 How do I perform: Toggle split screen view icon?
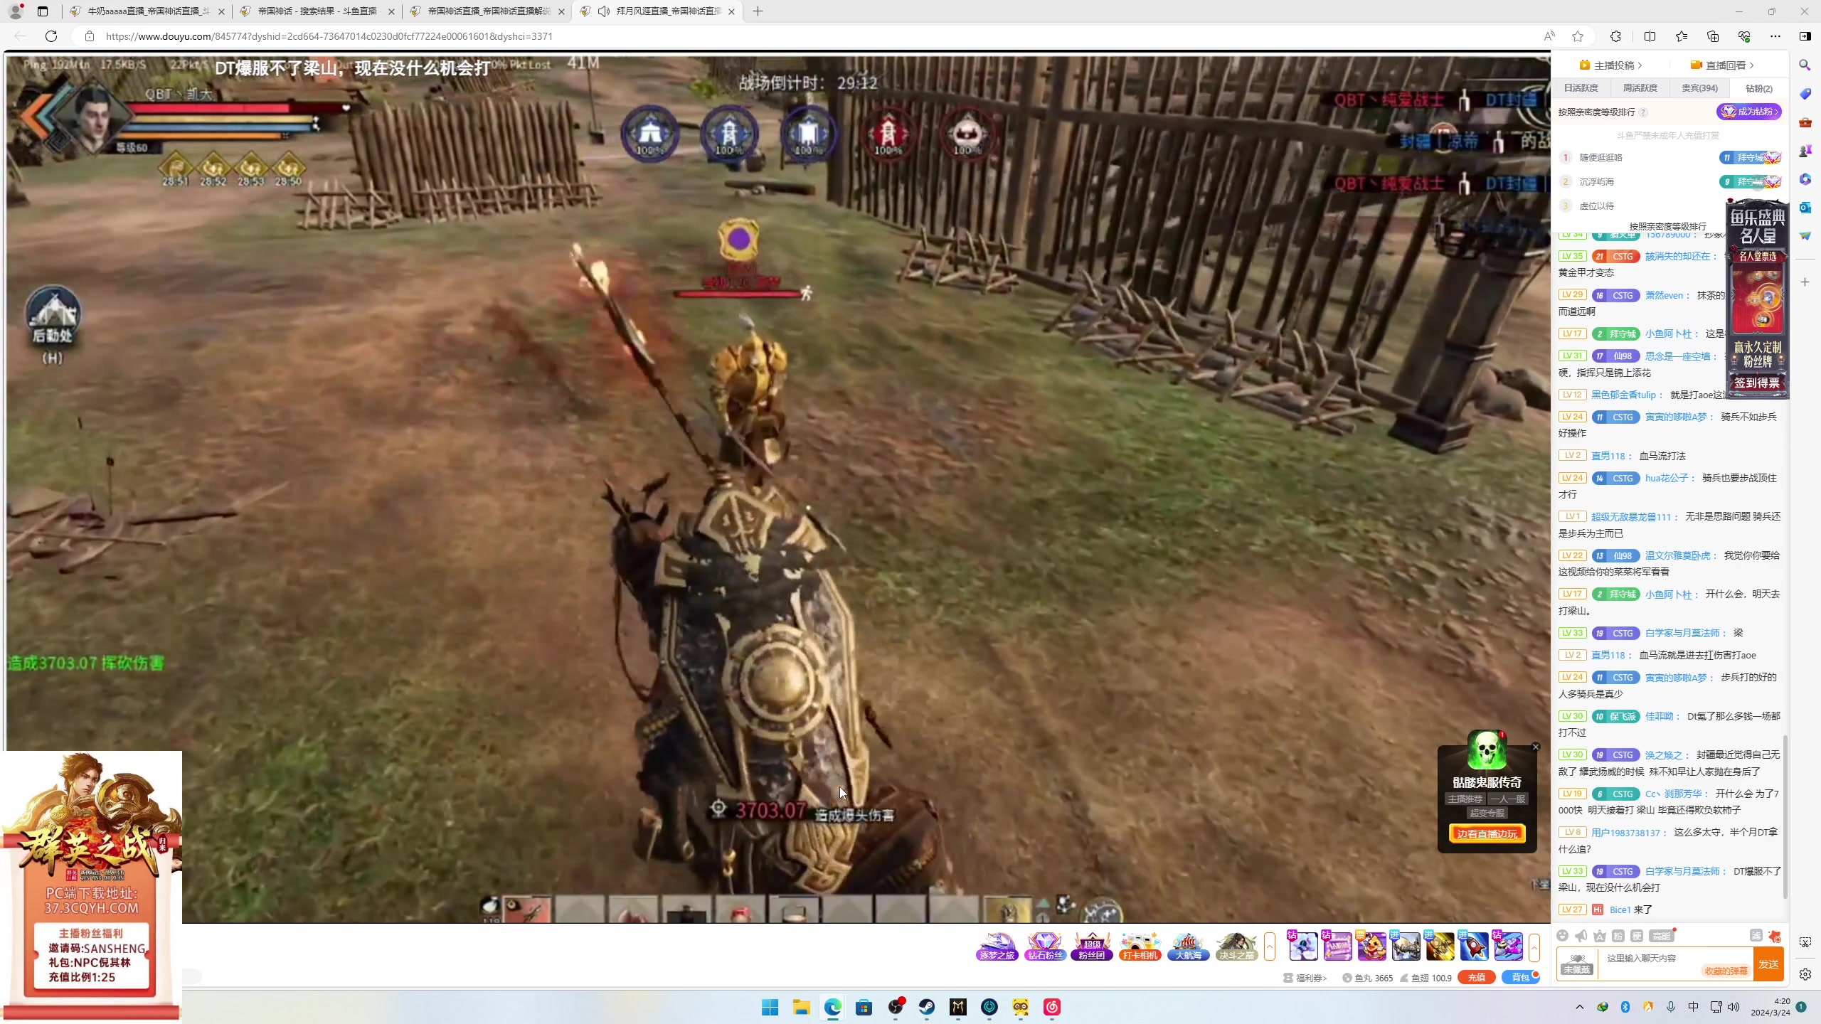(1650, 36)
